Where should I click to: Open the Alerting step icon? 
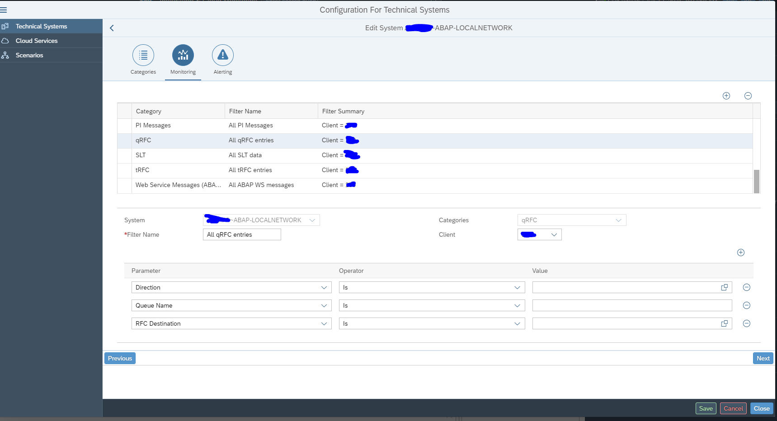(223, 55)
